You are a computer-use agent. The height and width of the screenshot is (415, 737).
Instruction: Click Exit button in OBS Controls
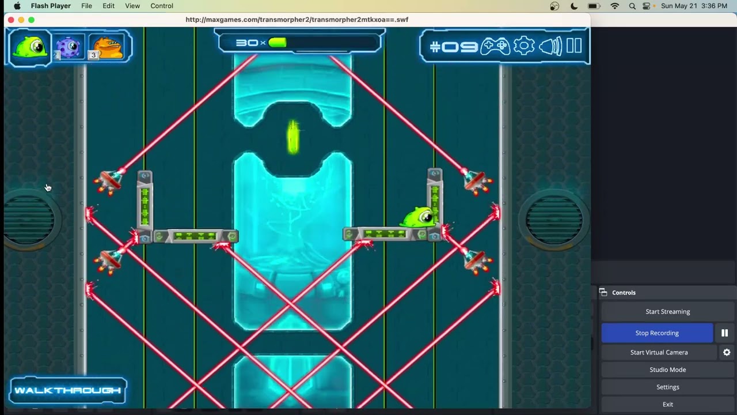point(667,404)
